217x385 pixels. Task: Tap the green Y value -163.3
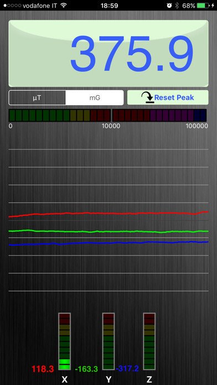86,369
